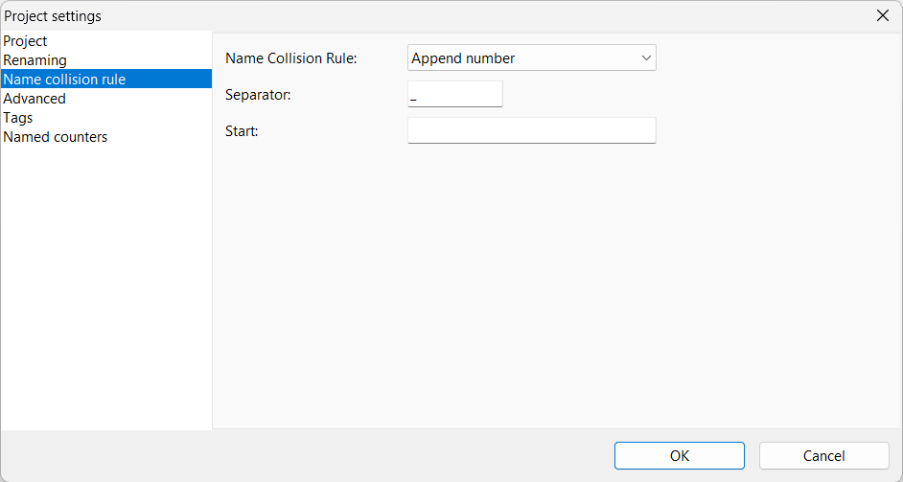The image size is (903, 482).
Task: Confirm settings with the OK button
Action: pos(680,455)
